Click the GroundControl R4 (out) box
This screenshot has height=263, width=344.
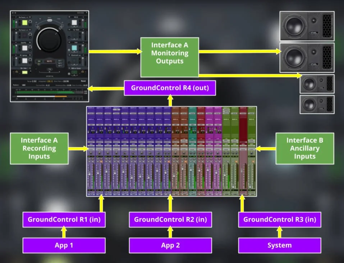point(170,87)
